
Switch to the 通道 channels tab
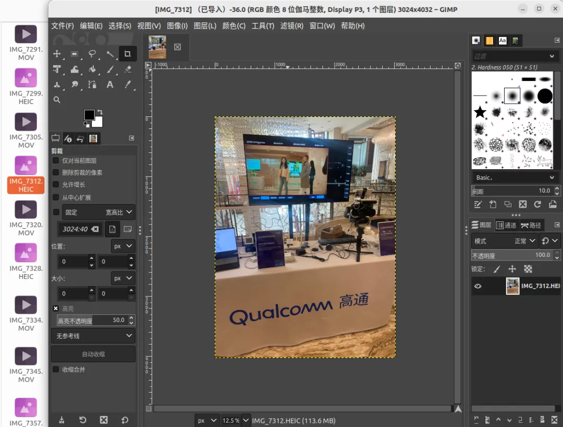click(506, 226)
